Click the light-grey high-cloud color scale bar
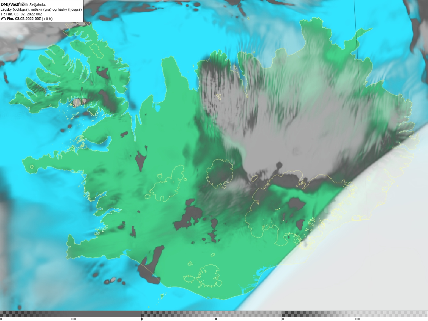Image resolution: width=428 pixels, height=321 pixels. pyautogui.click(x=355, y=314)
